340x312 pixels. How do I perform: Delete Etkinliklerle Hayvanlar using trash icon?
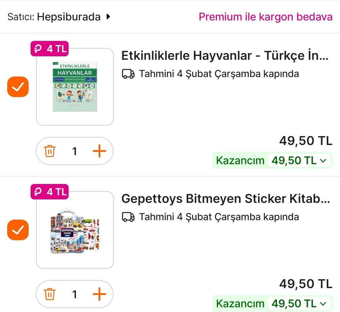pos(50,151)
